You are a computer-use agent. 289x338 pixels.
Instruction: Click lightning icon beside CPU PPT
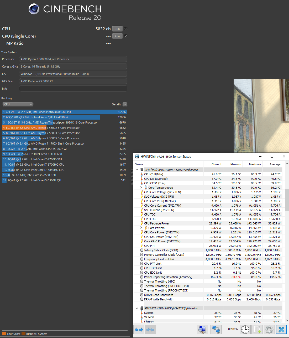click(142, 245)
